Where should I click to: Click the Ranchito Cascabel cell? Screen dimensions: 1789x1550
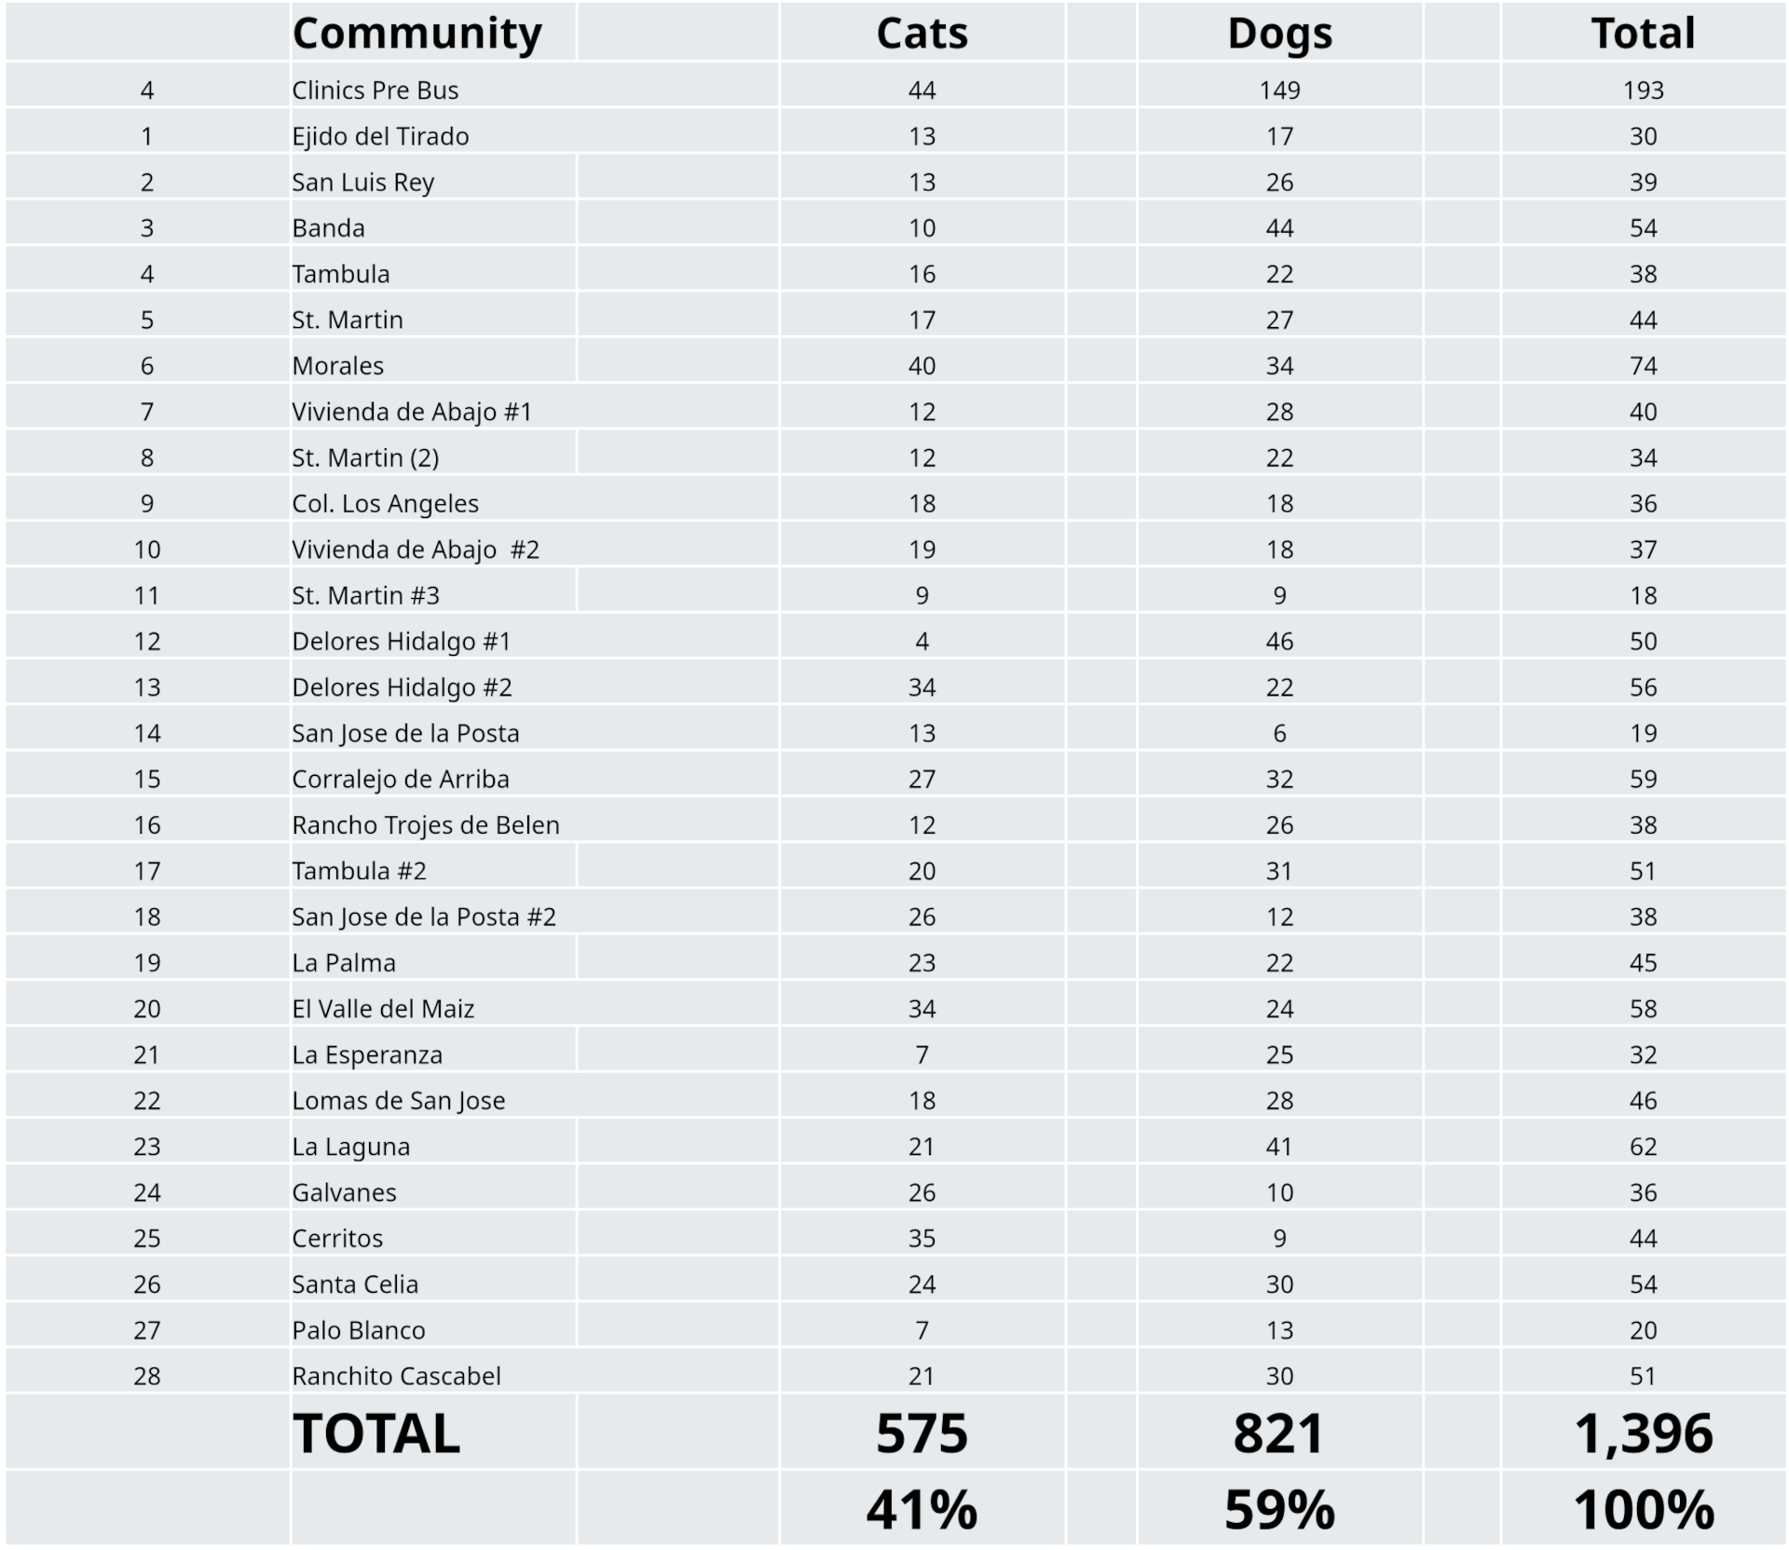pos(396,1376)
